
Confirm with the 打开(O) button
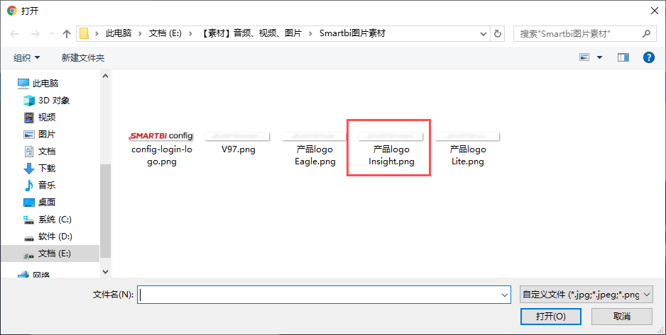click(550, 317)
